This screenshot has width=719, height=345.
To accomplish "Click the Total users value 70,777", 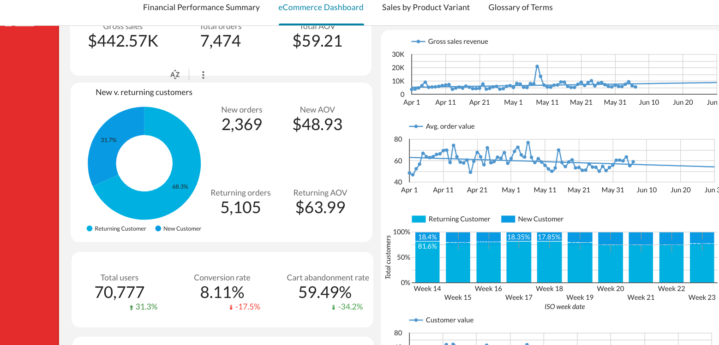I will point(120,292).
